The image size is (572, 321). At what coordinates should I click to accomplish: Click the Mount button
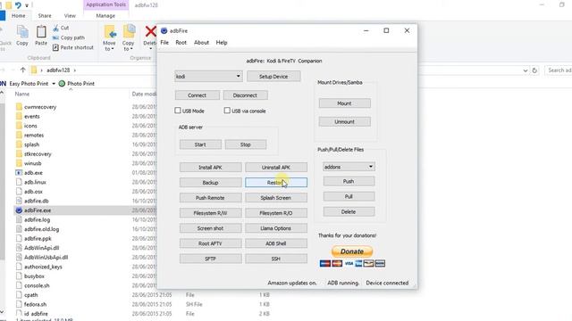click(345, 103)
